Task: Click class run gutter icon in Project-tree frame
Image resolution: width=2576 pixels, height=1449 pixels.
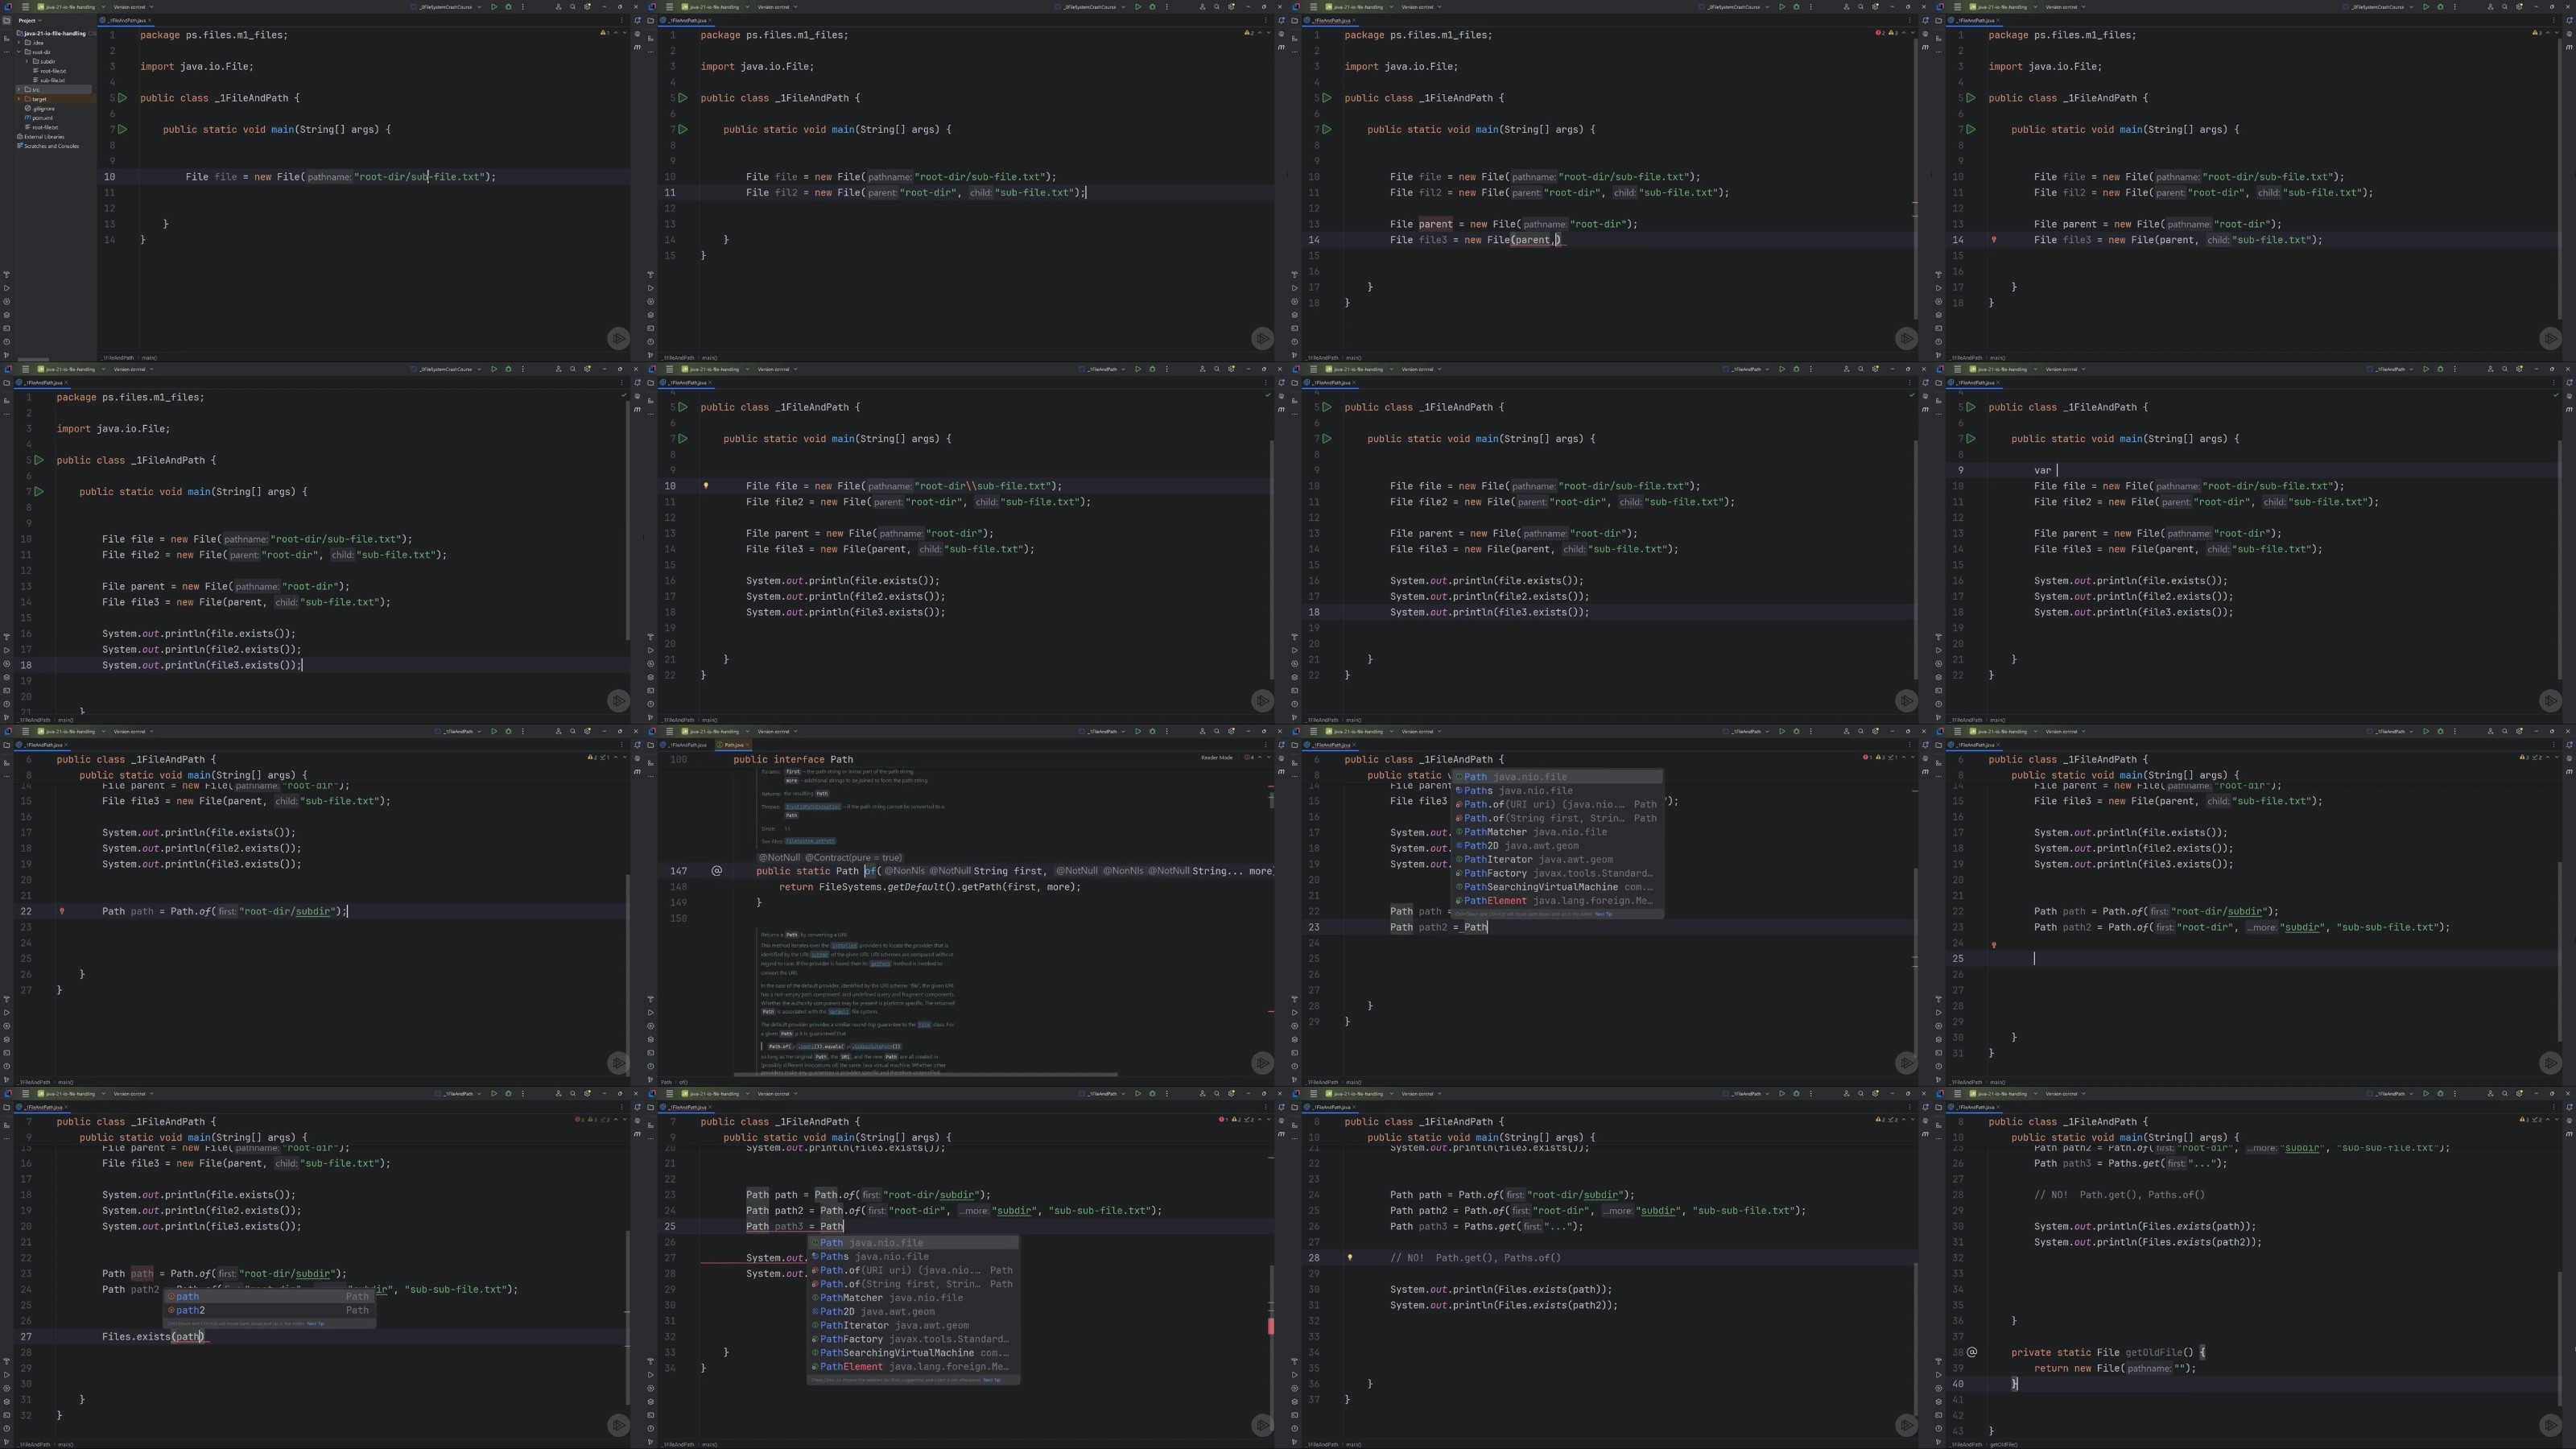Action: [123, 98]
